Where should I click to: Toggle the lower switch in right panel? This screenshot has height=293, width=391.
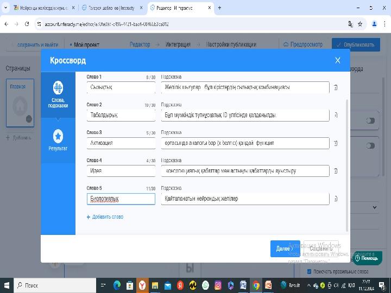pos(370,146)
